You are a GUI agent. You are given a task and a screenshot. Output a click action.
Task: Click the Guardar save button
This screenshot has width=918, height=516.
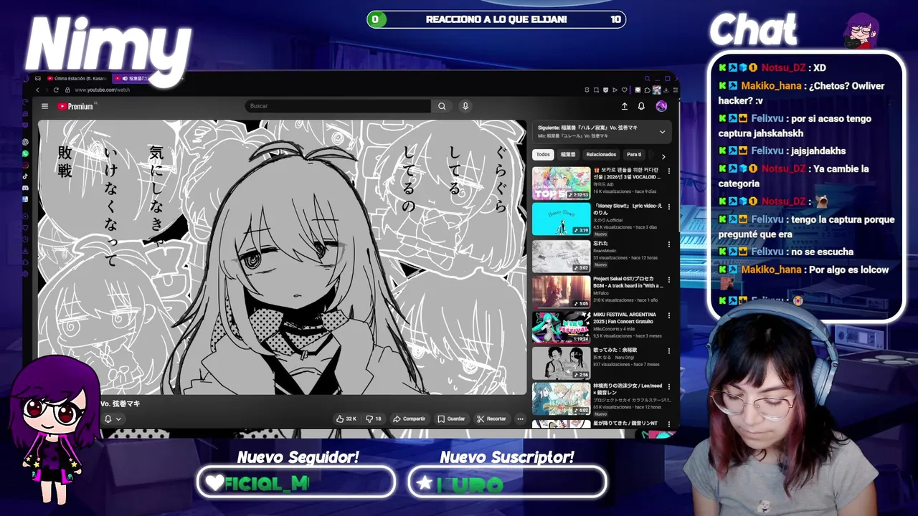click(x=452, y=419)
